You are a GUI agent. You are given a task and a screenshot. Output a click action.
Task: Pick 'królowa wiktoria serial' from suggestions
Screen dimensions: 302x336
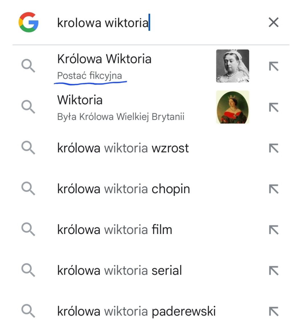(x=151, y=270)
